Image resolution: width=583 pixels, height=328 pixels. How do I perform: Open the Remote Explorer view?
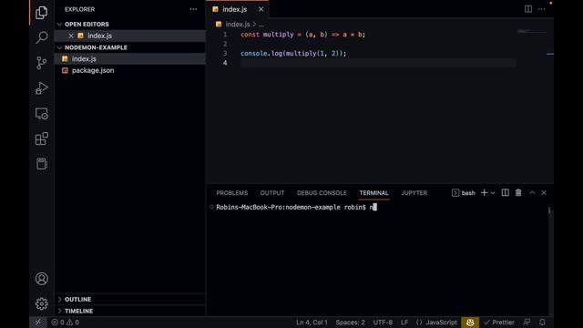[42, 113]
